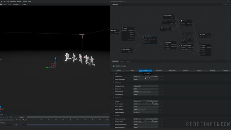Adjust the Lifetime limits range slider

click(x=146, y=77)
